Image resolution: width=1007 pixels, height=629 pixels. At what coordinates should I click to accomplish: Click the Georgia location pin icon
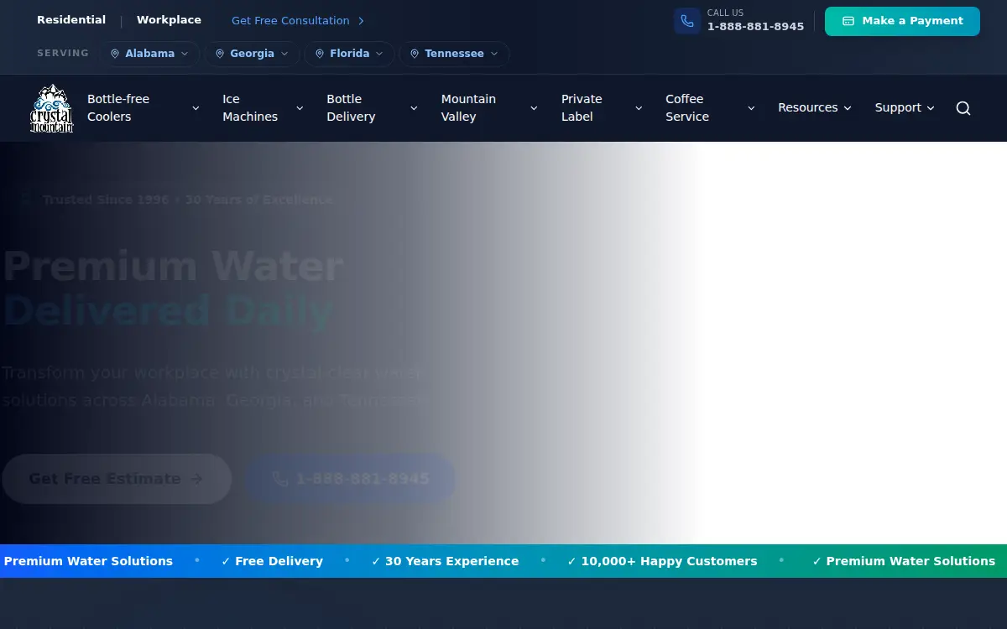(220, 54)
